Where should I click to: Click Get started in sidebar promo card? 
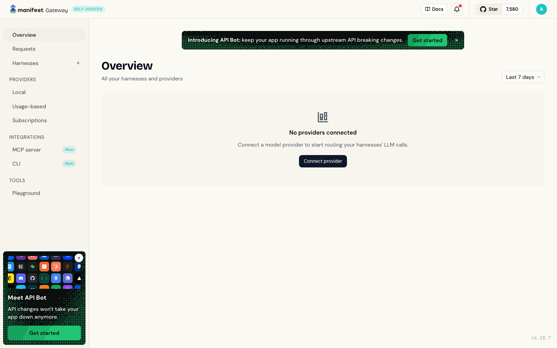[44, 333]
